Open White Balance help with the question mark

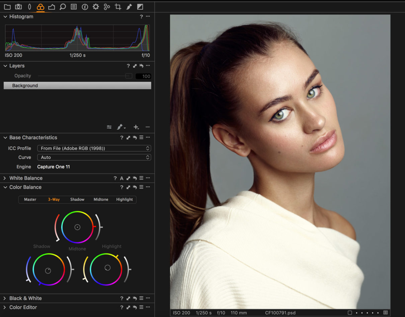click(115, 178)
